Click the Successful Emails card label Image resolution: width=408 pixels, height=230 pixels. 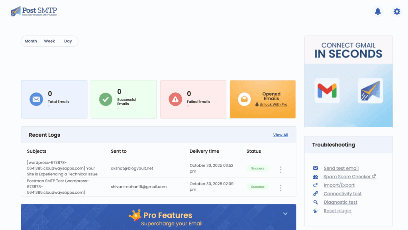[x=127, y=102]
